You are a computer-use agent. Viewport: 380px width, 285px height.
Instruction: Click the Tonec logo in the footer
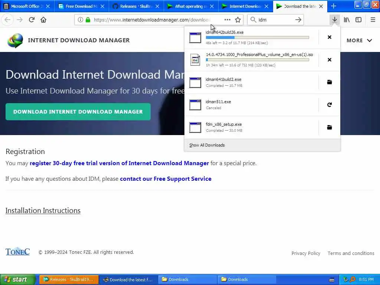pos(17,252)
